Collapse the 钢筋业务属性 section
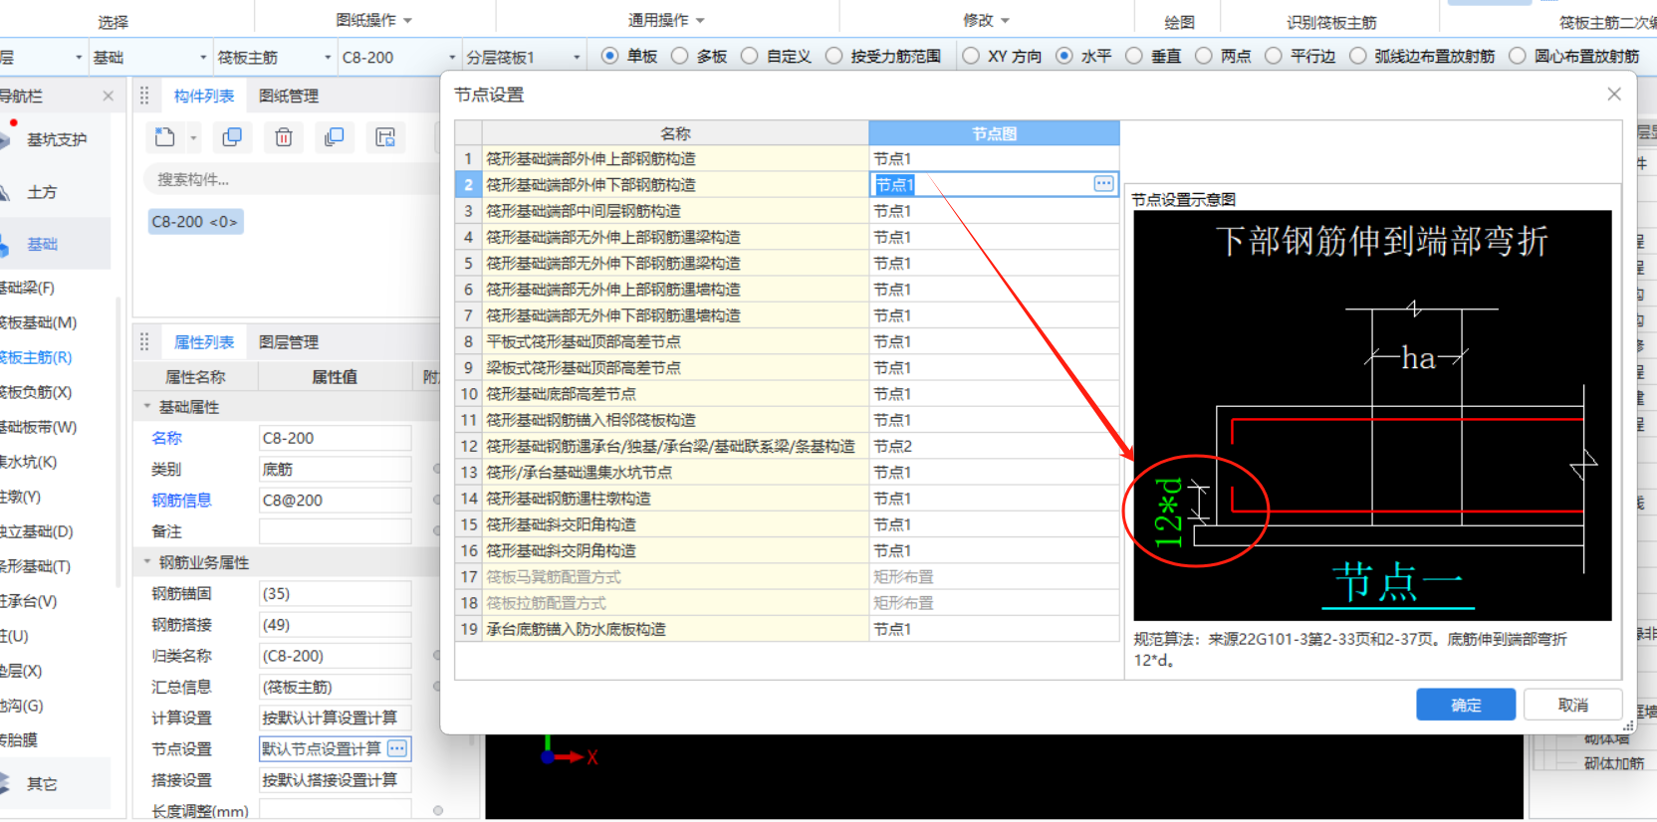 point(147,561)
